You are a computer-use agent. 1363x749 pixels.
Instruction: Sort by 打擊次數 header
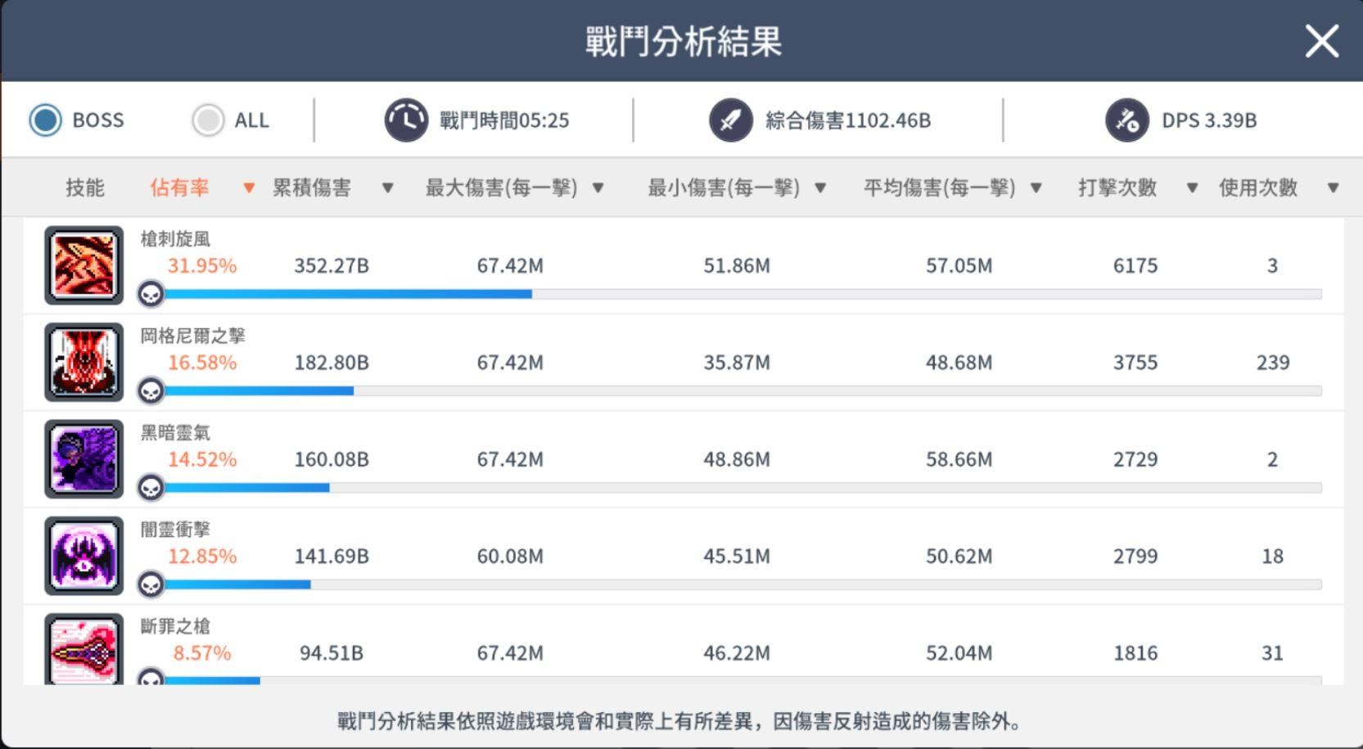click(1117, 187)
